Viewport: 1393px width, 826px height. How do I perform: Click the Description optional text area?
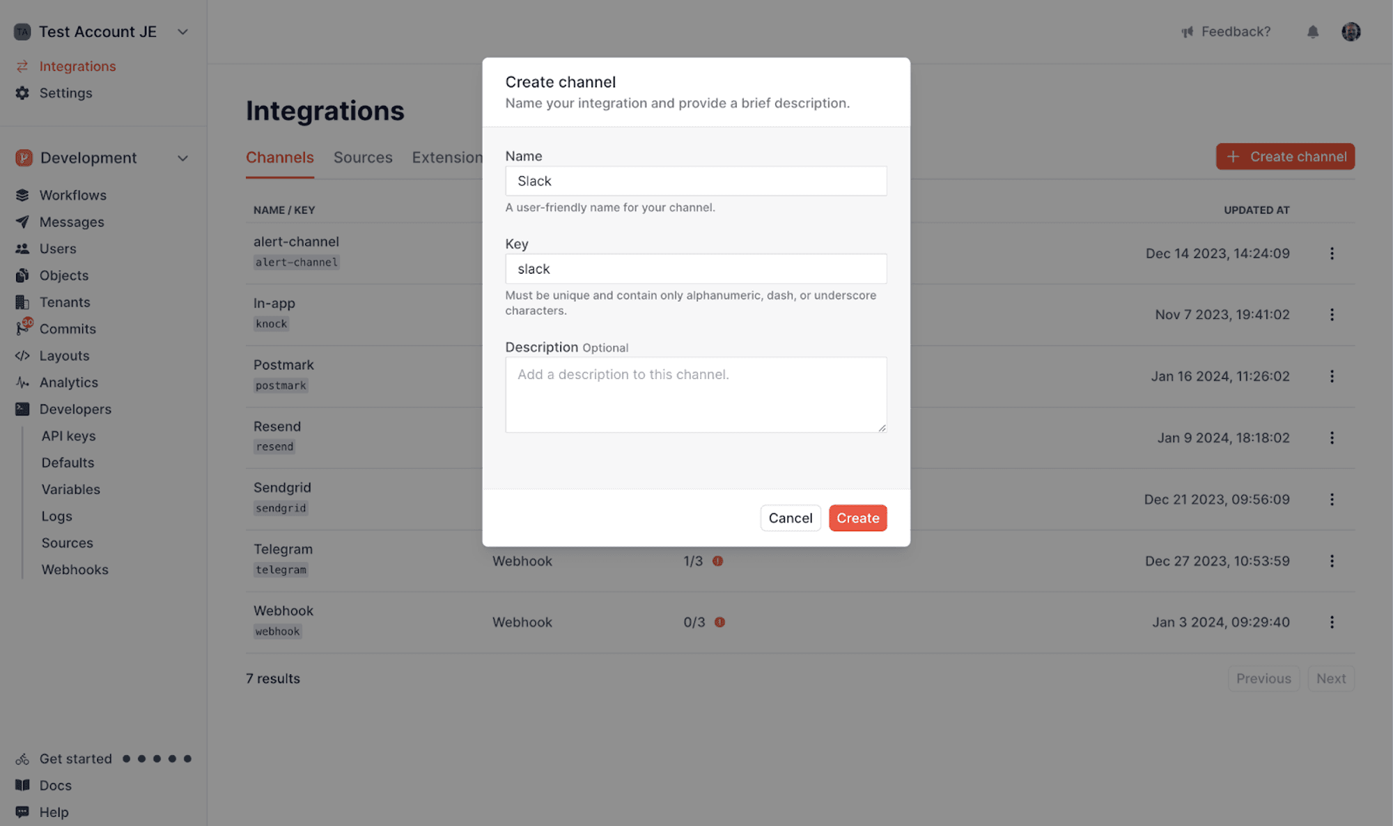coord(696,393)
